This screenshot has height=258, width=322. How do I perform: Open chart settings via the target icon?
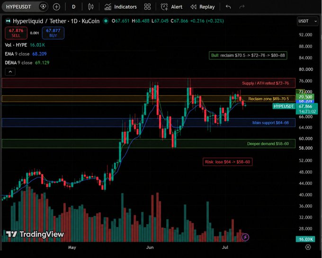click(x=308, y=247)
